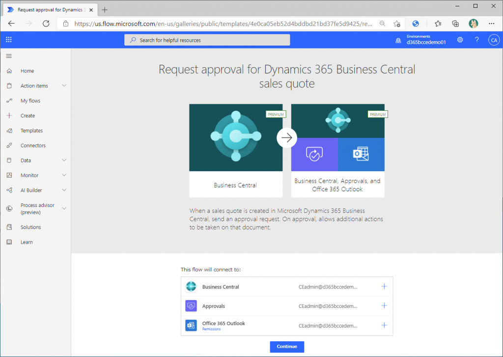The height and width of the screenshot is (357, 503).
Task: Open browser Collections icon
Action: (x=455, y=24)
